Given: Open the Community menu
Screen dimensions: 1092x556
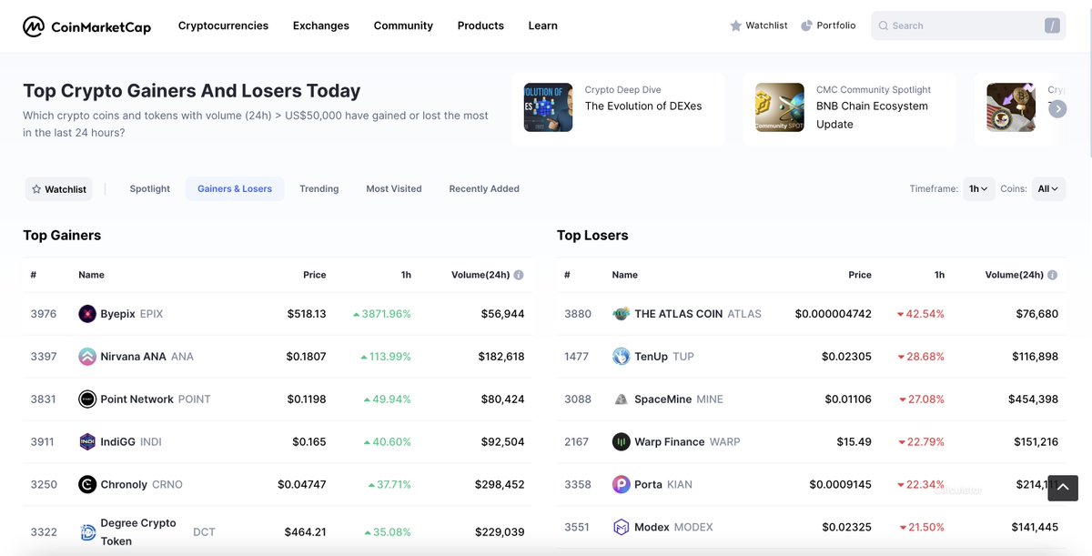Looking at the screenshot, I should pos(403,25).
